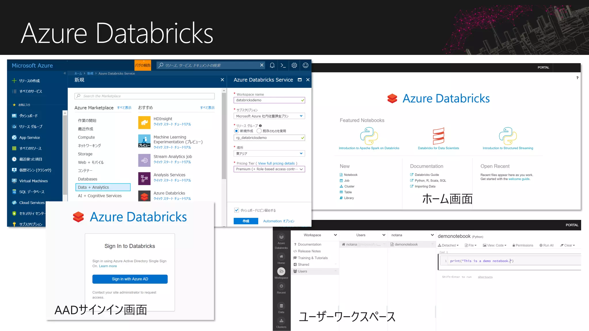Viewport: 589px width, 331px height.
Task: Click the feedback smiley icon
Action: [305, 65]
